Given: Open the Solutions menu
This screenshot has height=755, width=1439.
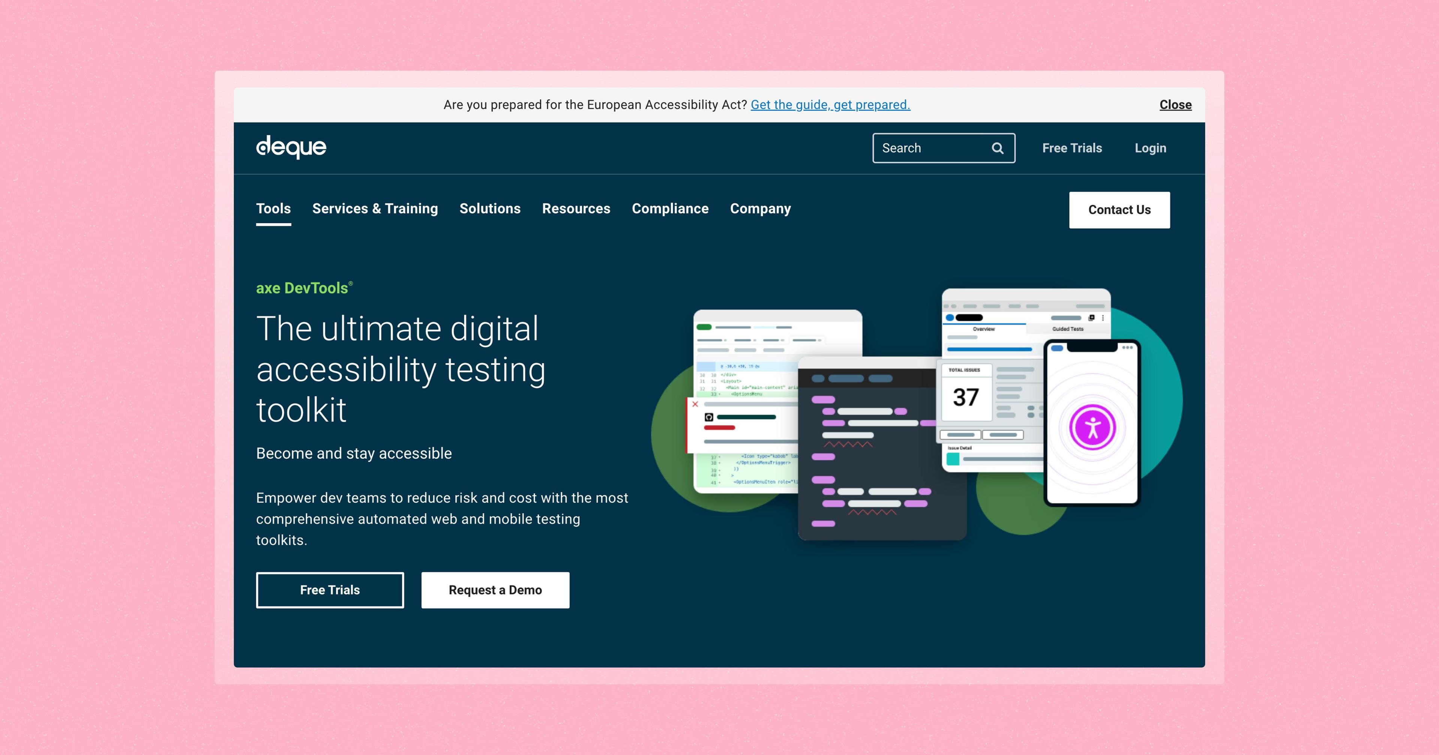Looking at the screenshot, I should click(490, 208).
